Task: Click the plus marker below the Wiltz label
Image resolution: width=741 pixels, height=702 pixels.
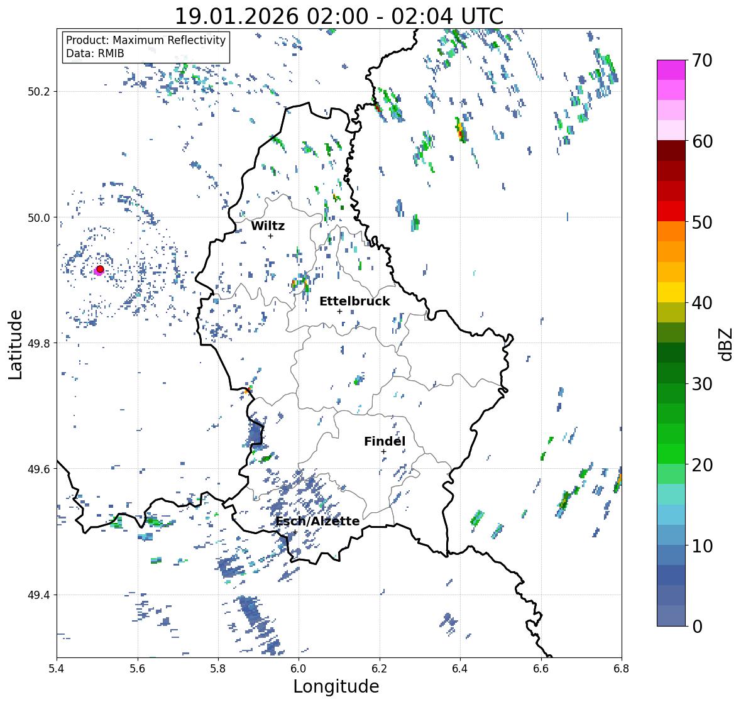Action: tap(271, 236)
